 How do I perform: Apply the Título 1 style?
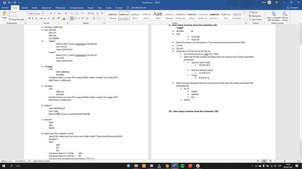[135, 15]
